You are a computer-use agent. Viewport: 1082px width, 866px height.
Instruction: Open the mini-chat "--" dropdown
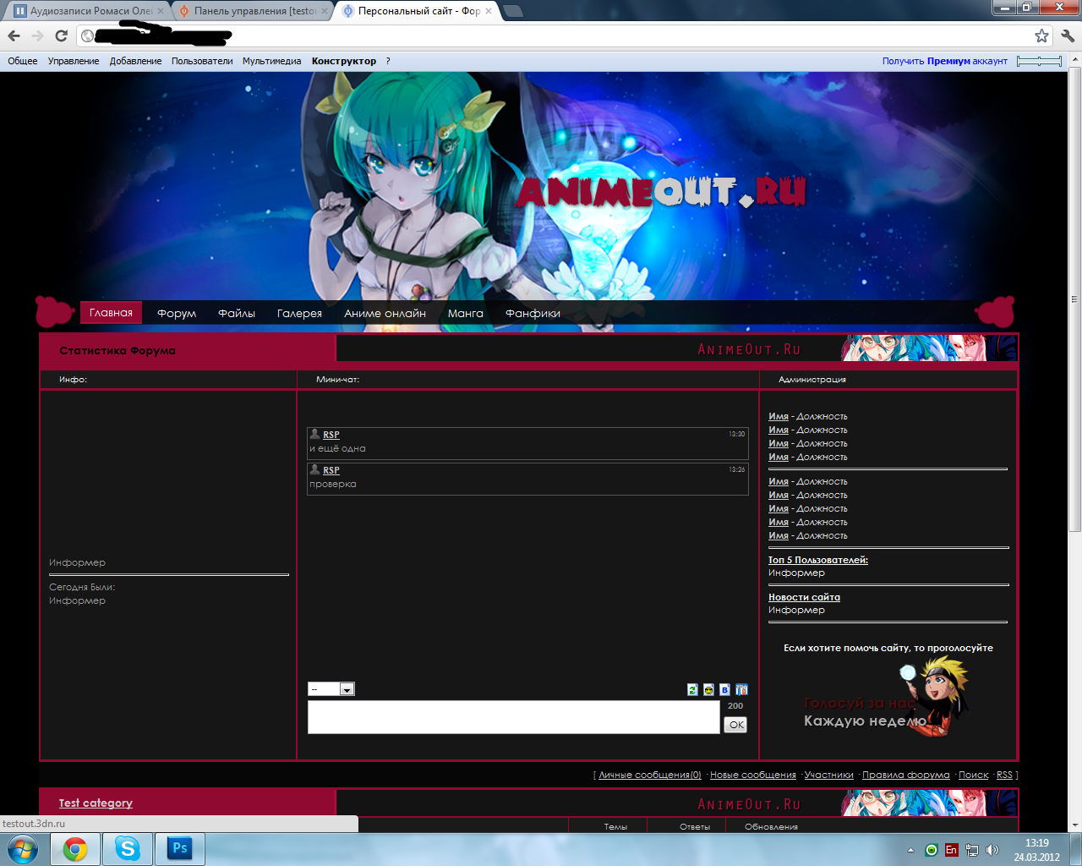click(x=331, y=689)
